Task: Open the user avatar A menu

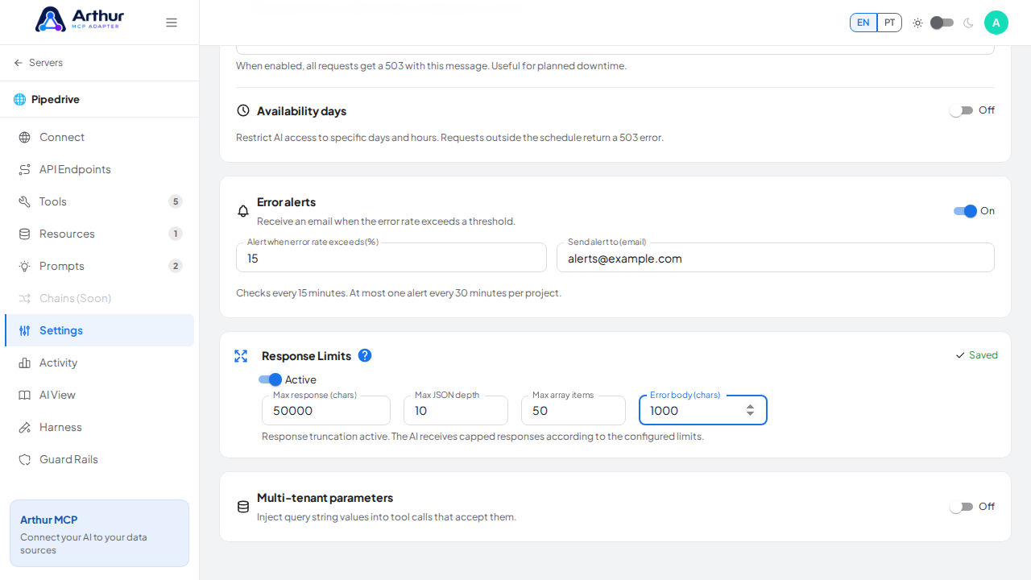Action: 996,23
